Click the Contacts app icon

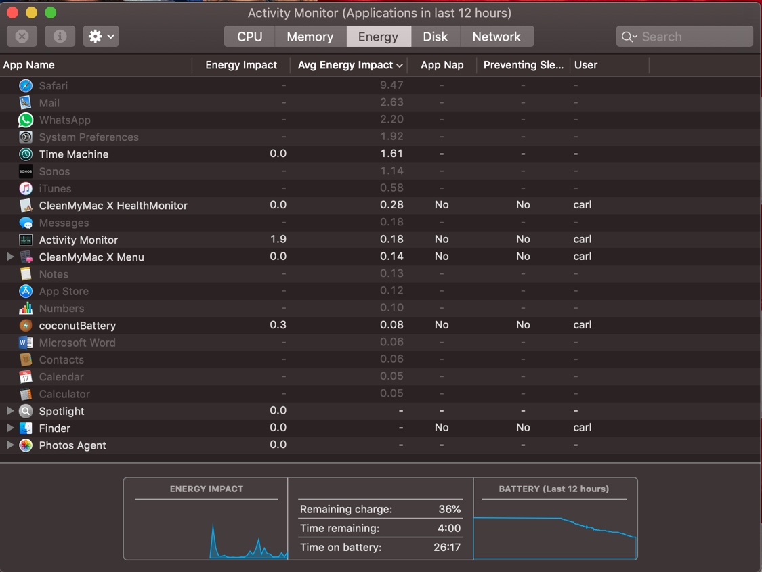click(x=26, y=360)
